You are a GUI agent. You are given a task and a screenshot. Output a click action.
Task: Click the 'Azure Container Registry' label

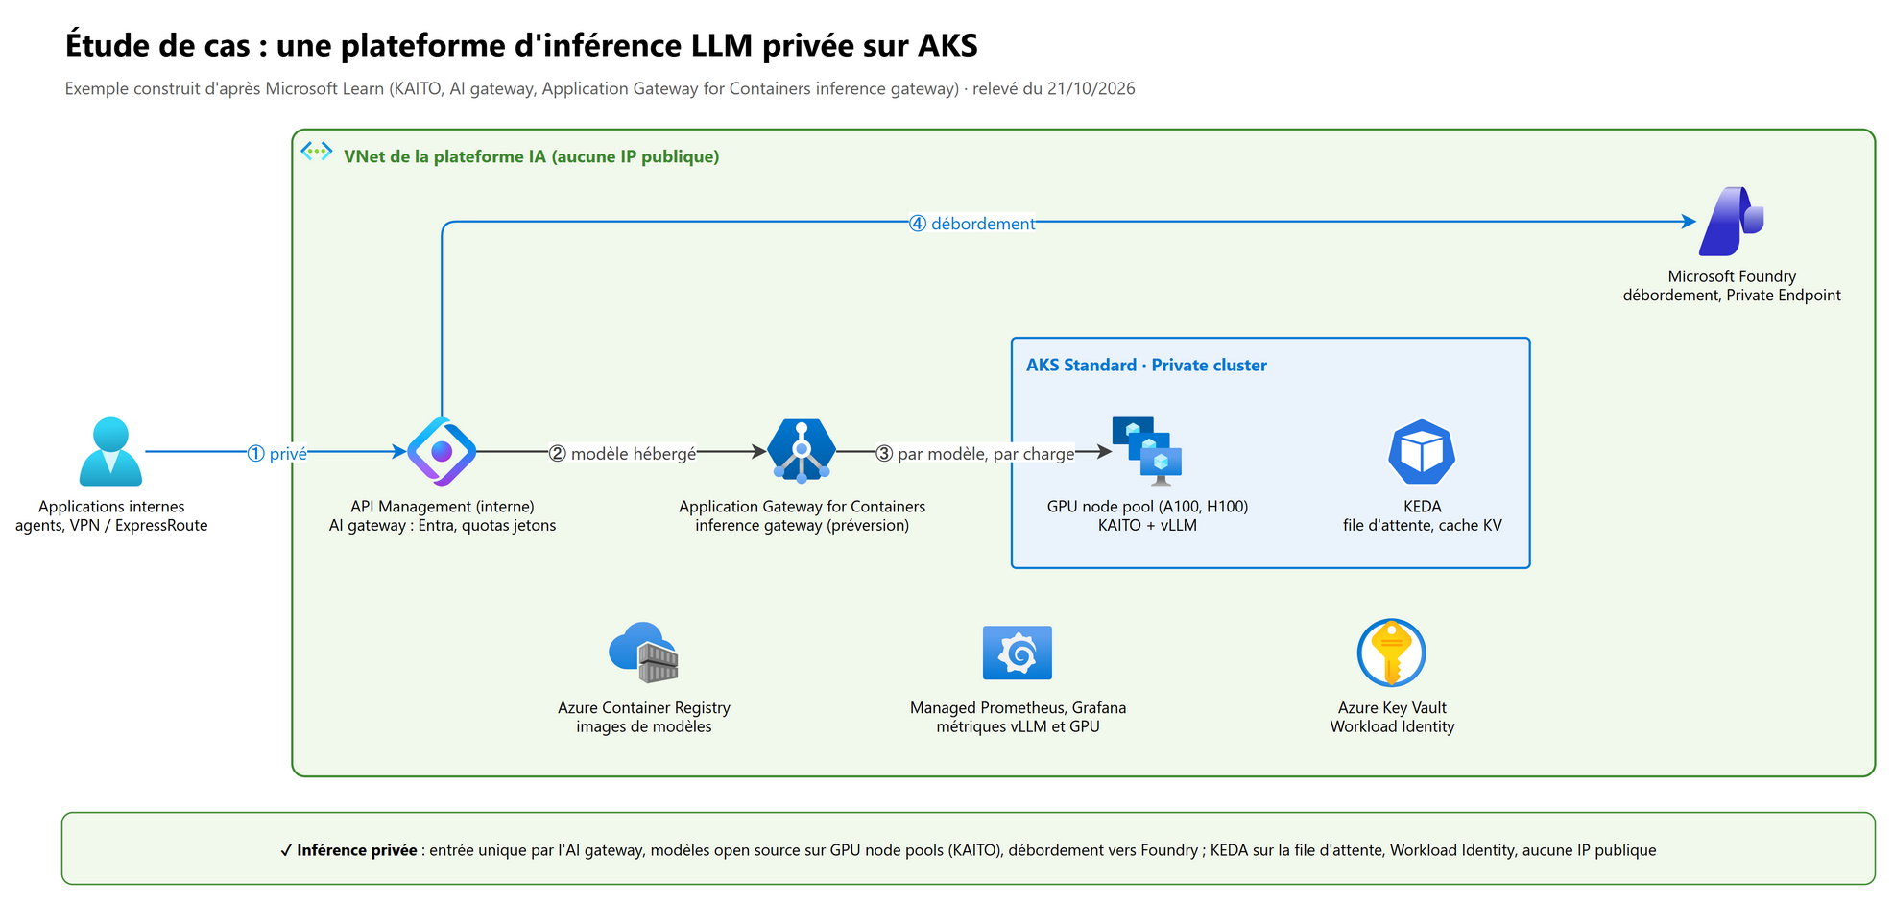tap(644, 708)
